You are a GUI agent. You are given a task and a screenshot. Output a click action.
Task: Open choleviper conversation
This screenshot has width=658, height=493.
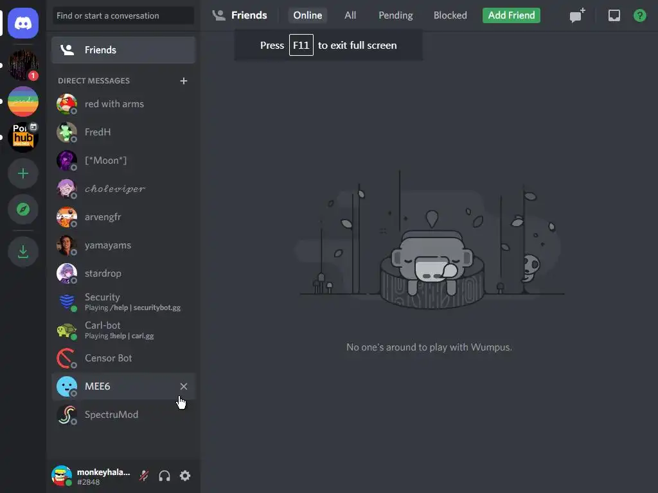123,189
